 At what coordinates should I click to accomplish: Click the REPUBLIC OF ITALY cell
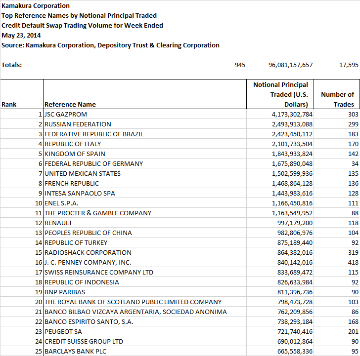click(145, 144)
